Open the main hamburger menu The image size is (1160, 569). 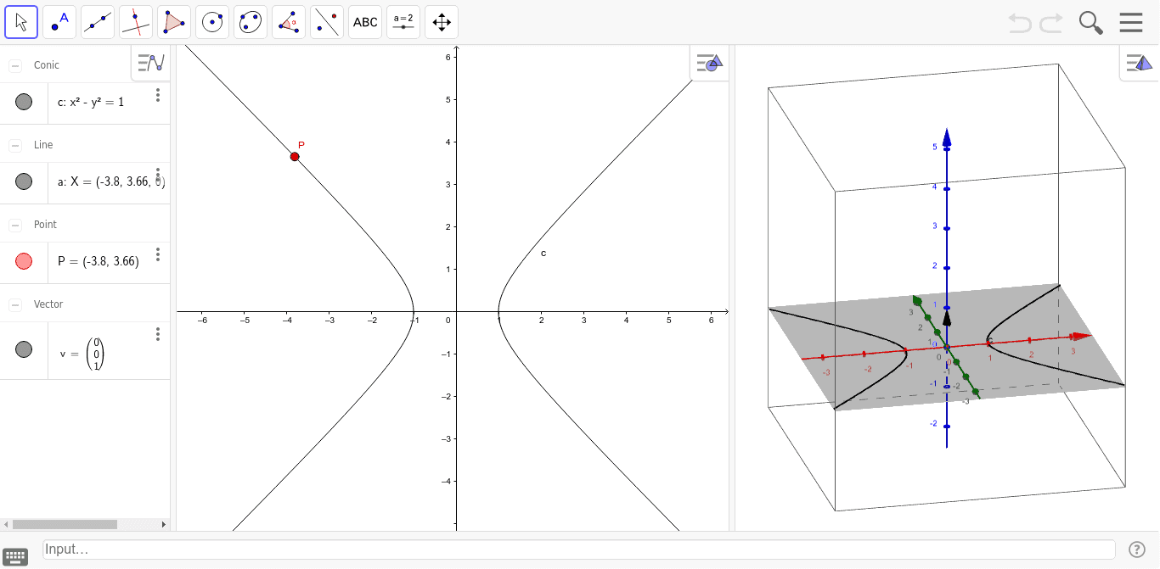[x=1131, y=22]
